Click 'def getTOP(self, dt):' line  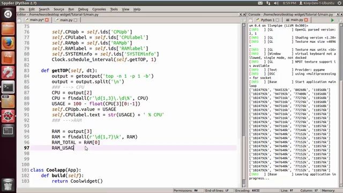[69, 71]
